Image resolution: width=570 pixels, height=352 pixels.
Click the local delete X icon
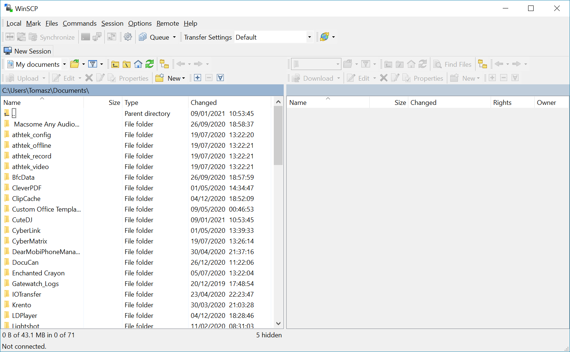pos(89,78)
